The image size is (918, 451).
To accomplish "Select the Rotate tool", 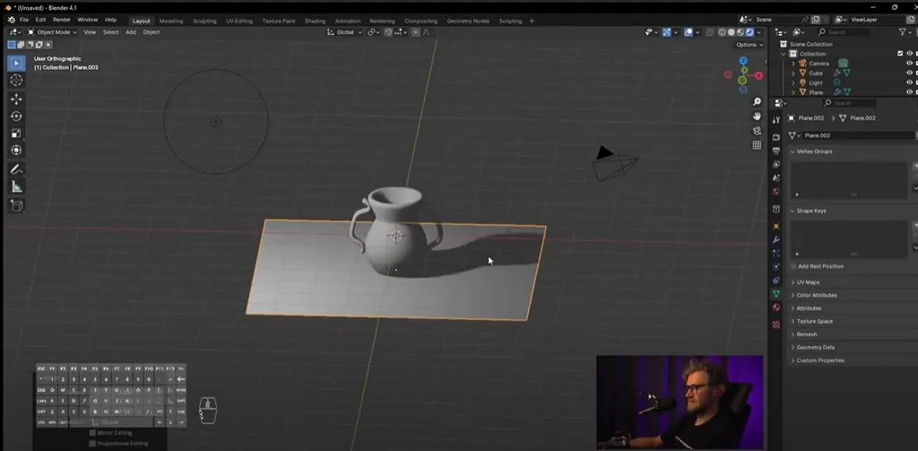I will tap(16, 116).
